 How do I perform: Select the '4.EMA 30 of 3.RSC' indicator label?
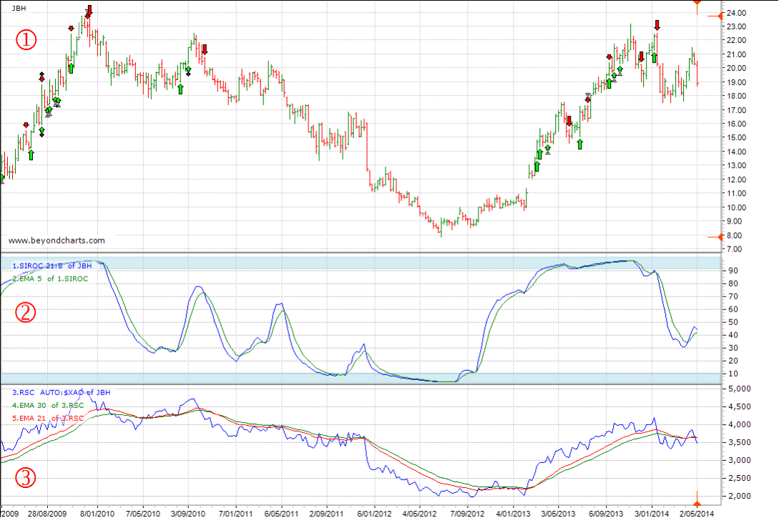(48, 405)
